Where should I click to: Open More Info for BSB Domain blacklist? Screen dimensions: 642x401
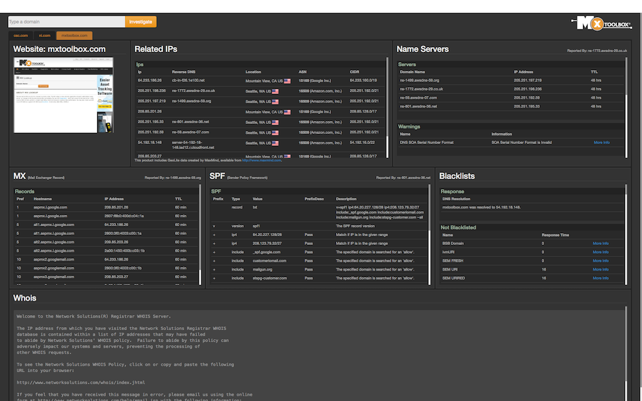601,244
